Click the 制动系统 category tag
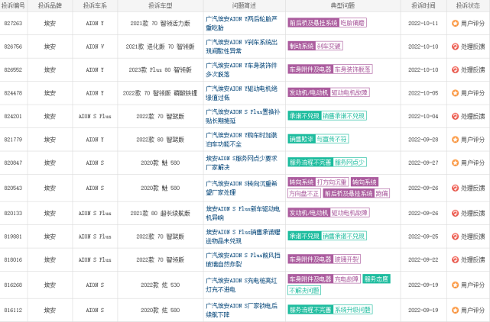Viewport: 490px width, 322px height. 301,47
